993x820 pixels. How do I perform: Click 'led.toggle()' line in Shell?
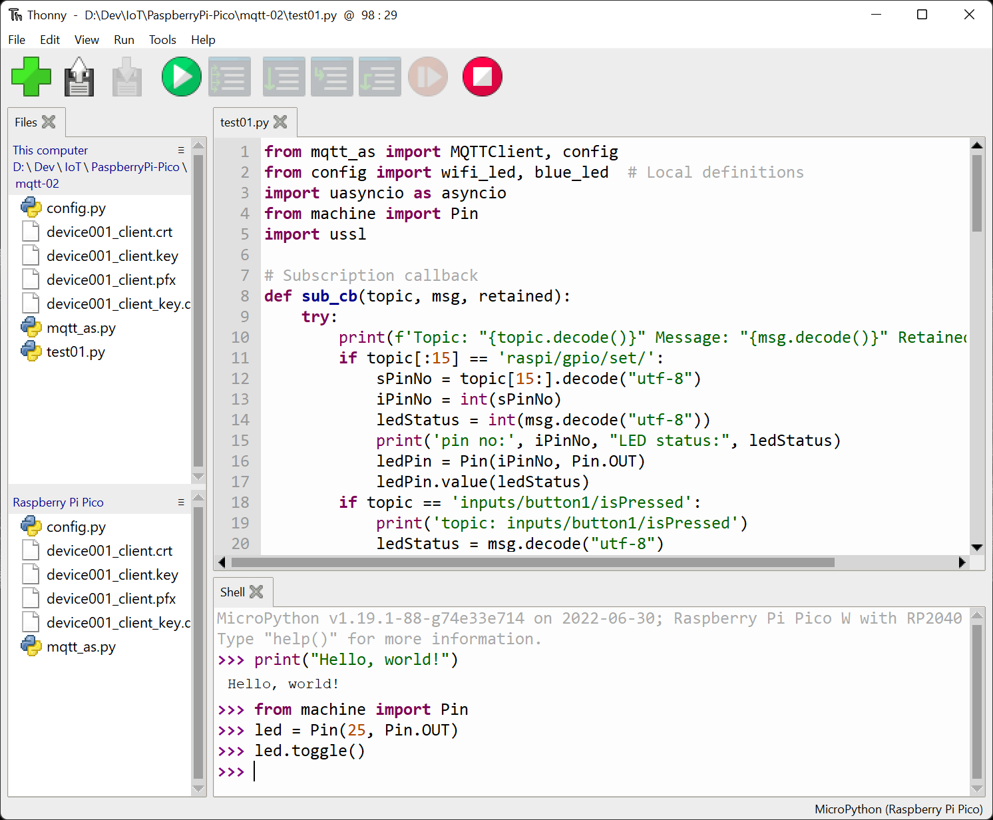[x=309, y=751]
